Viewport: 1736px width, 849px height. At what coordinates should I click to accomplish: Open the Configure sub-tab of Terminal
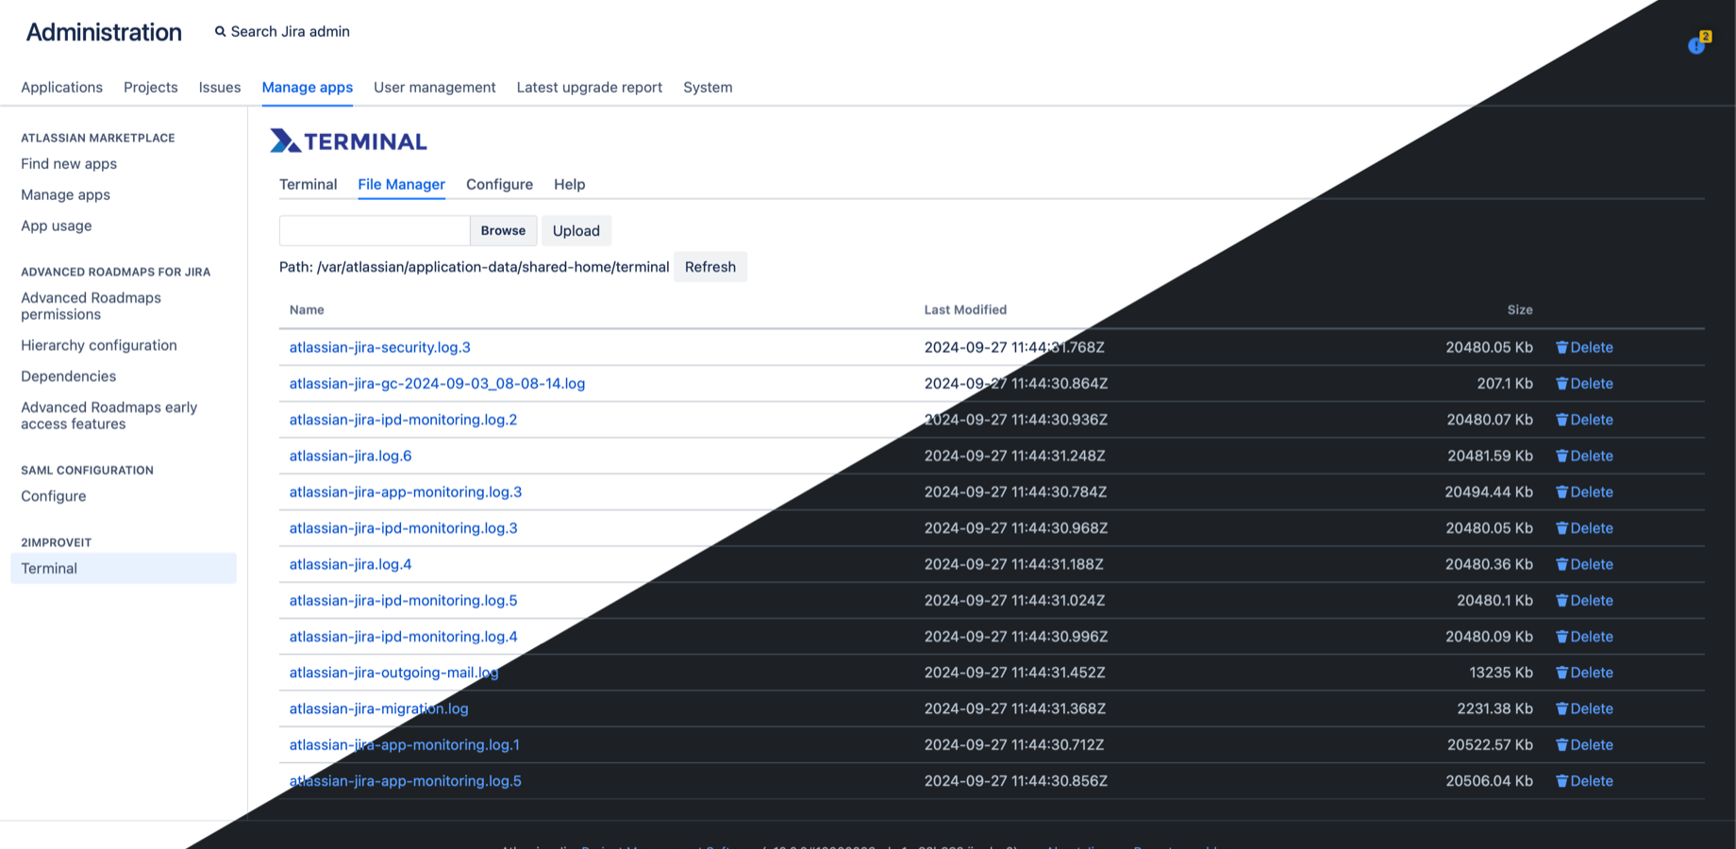(x=499, y=184)
